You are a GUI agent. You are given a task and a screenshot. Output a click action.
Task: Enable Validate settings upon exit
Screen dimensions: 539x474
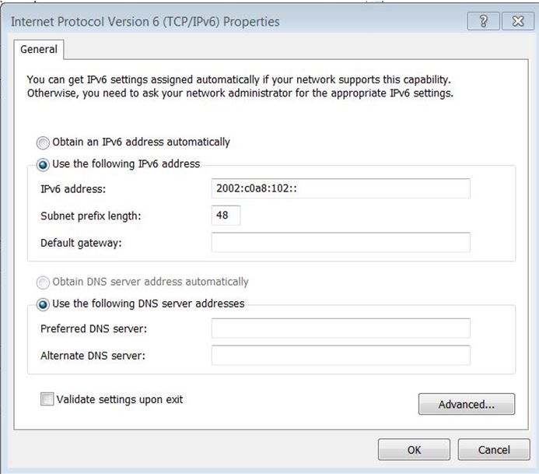pos(47,399)
